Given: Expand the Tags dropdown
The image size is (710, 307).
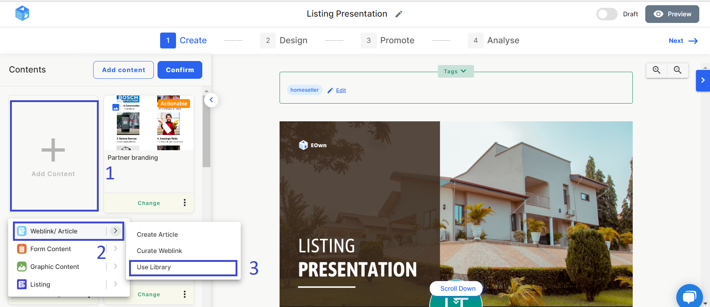Looking at the screenshot, I should coord(456,71).
